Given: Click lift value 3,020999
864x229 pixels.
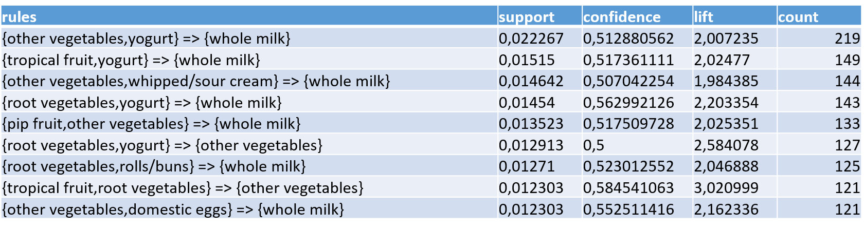Looking at the screenshot, I should 726,188.
